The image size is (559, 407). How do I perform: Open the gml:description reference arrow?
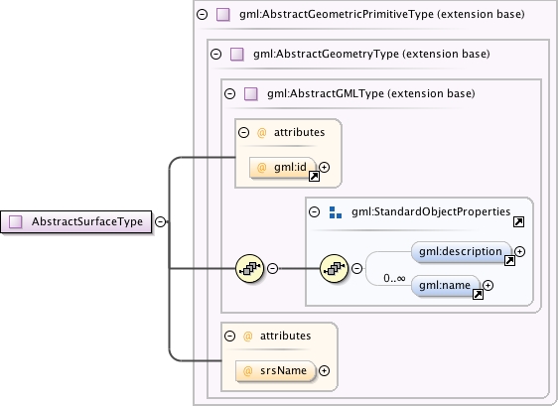(x=509, y=260)
